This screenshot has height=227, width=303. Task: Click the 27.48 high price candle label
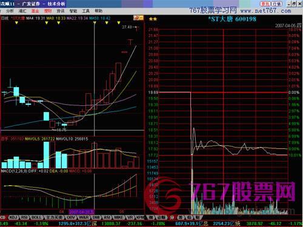(x=127, y=27)
